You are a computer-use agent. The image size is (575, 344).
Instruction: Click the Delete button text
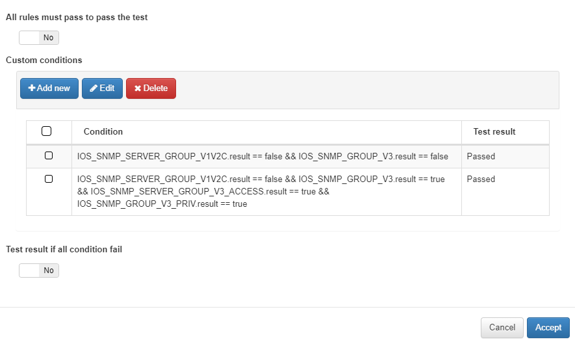[155, 88]
